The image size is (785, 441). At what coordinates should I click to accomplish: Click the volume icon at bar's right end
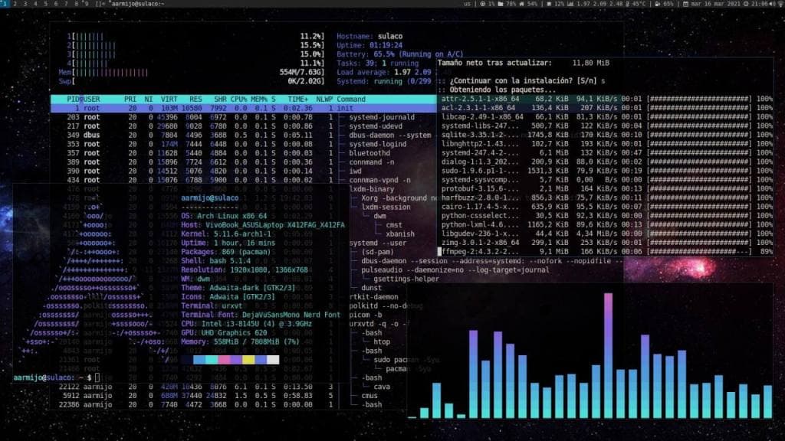pos(776,4)
